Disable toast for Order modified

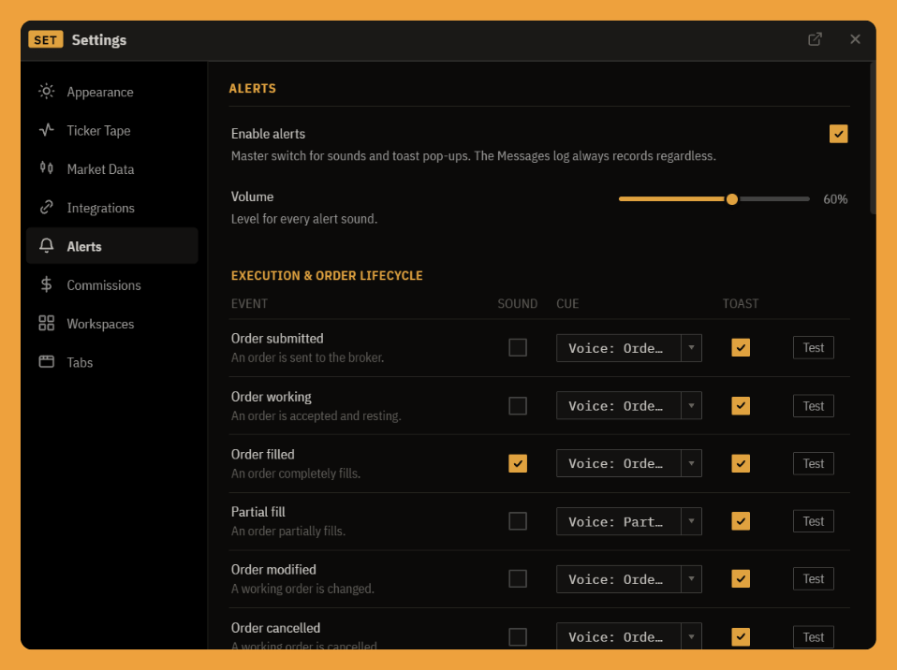tap(741, 579)
